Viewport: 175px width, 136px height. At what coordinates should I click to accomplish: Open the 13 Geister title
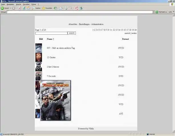click(x=51, y=57)
